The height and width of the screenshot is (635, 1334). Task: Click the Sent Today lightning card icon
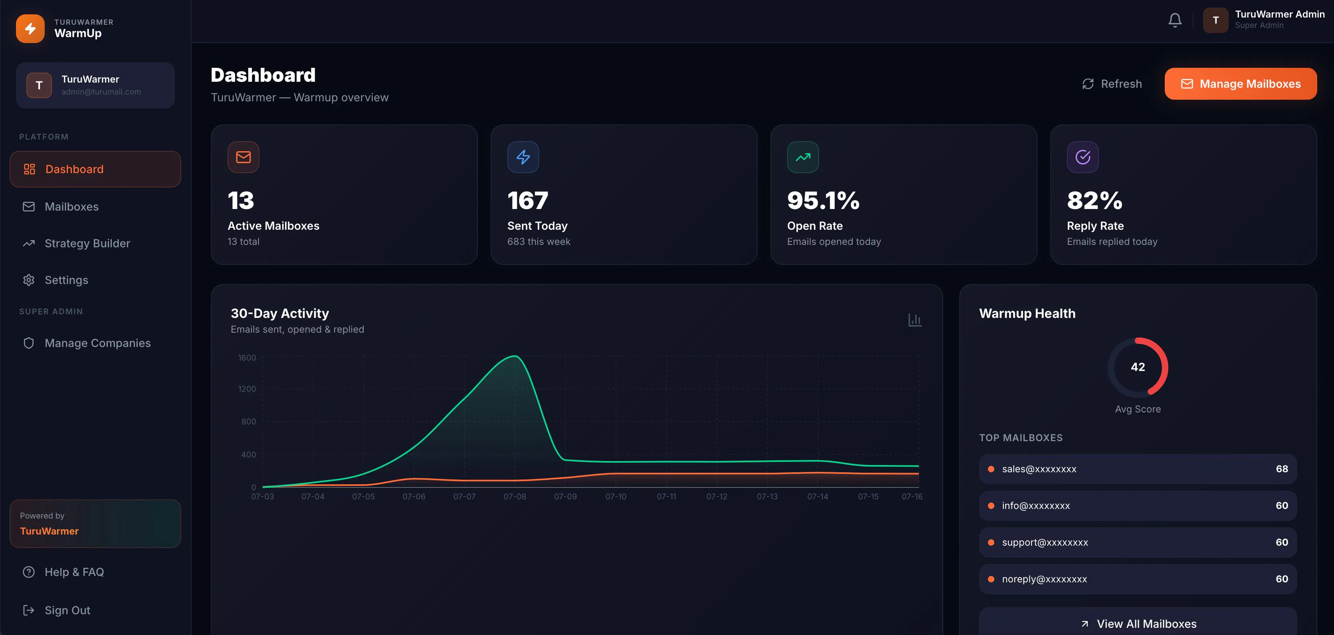(523, 157)
